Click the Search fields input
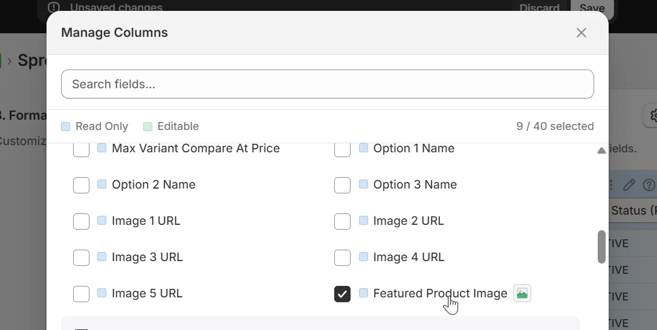Viewport: 657px width, 330px height. click(327, 84)
